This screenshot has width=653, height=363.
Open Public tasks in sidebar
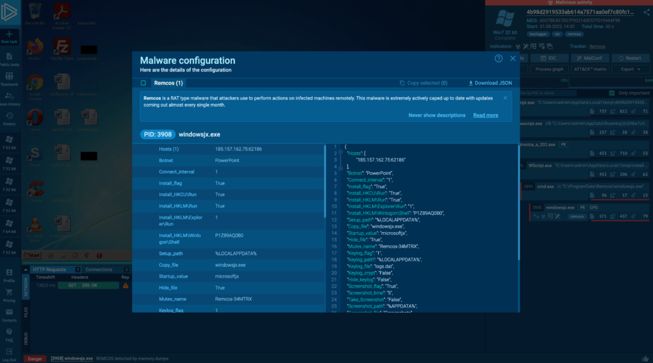[x=9, y=59]
